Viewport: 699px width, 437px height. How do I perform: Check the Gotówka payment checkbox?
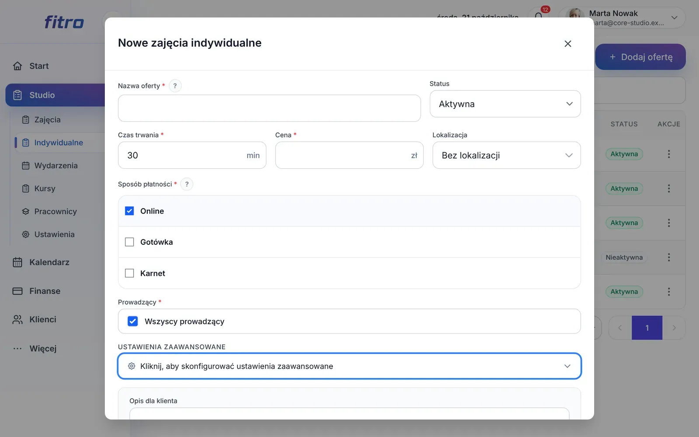tap(129, 242)
